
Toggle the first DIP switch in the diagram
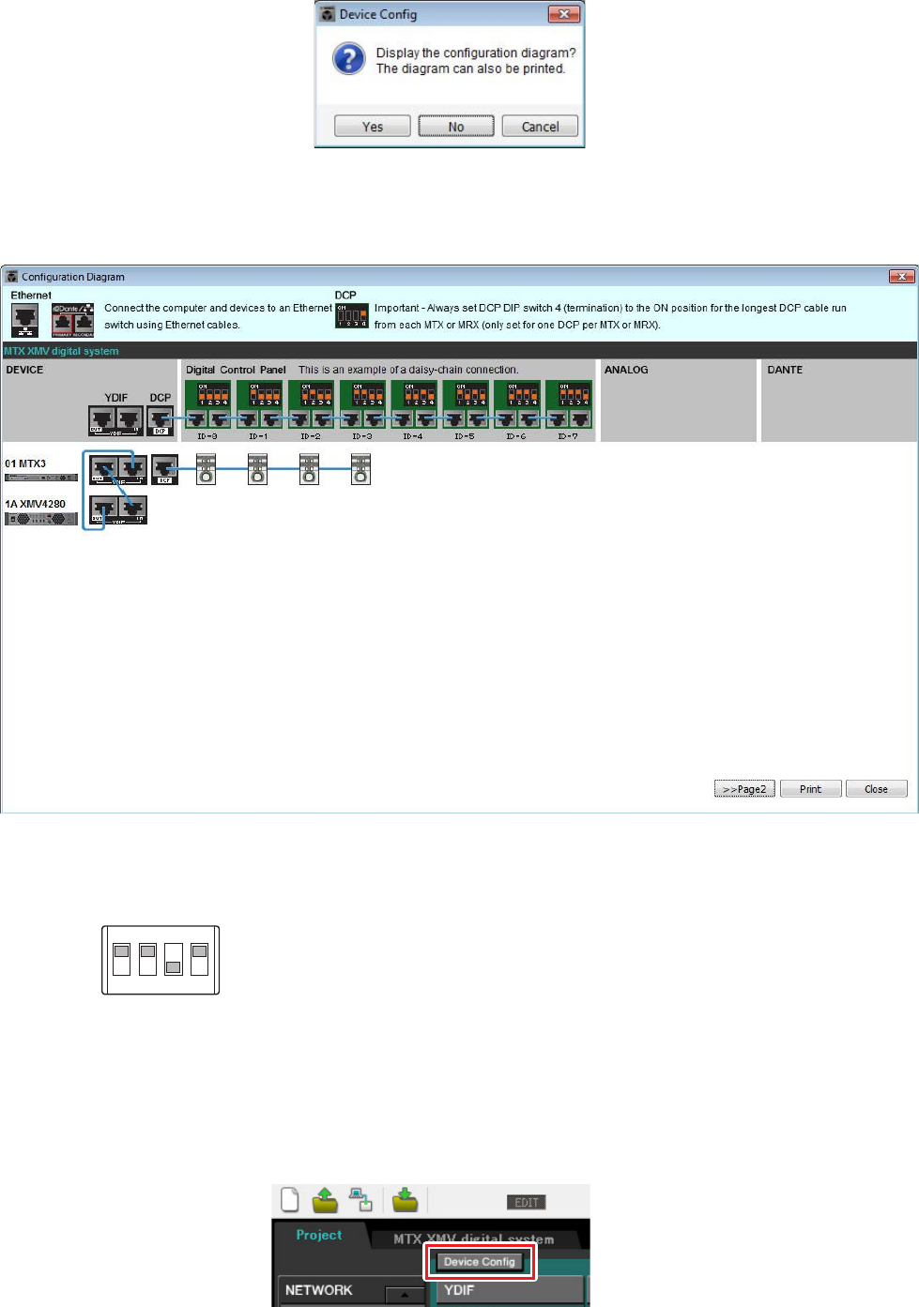click(x=121, y=960)
